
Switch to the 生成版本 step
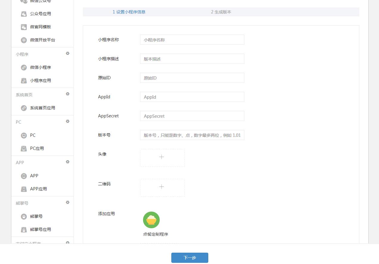(x=221, y=12)
